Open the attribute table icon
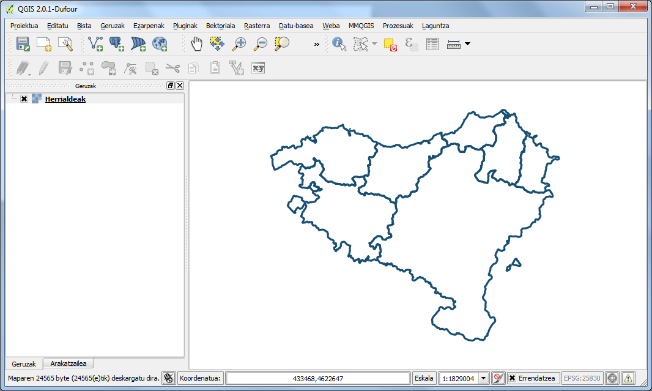The width and height of the screenshot is (652, 391). (x=432, y=43)
